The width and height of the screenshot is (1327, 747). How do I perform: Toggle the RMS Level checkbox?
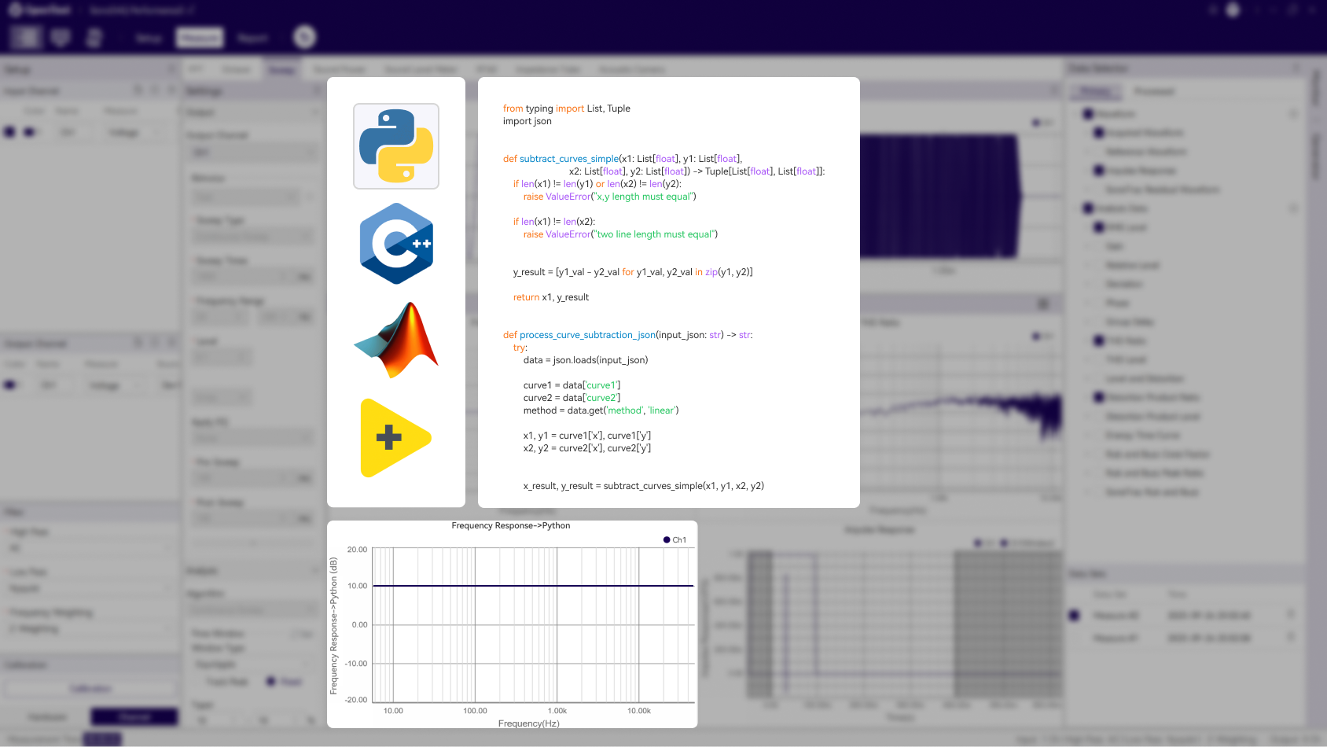pyautogui.click(x=1099, y=227)
